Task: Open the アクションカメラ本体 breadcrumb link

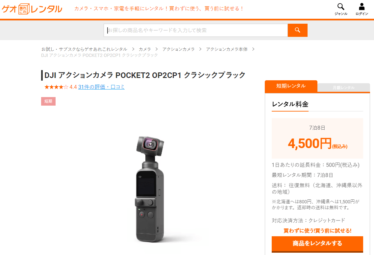Action: 227,49
